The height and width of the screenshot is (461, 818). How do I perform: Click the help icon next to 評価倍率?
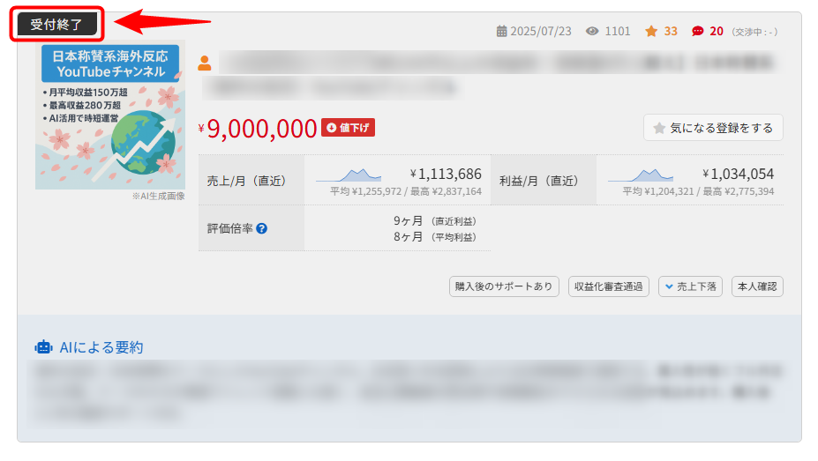coord(261,228)
